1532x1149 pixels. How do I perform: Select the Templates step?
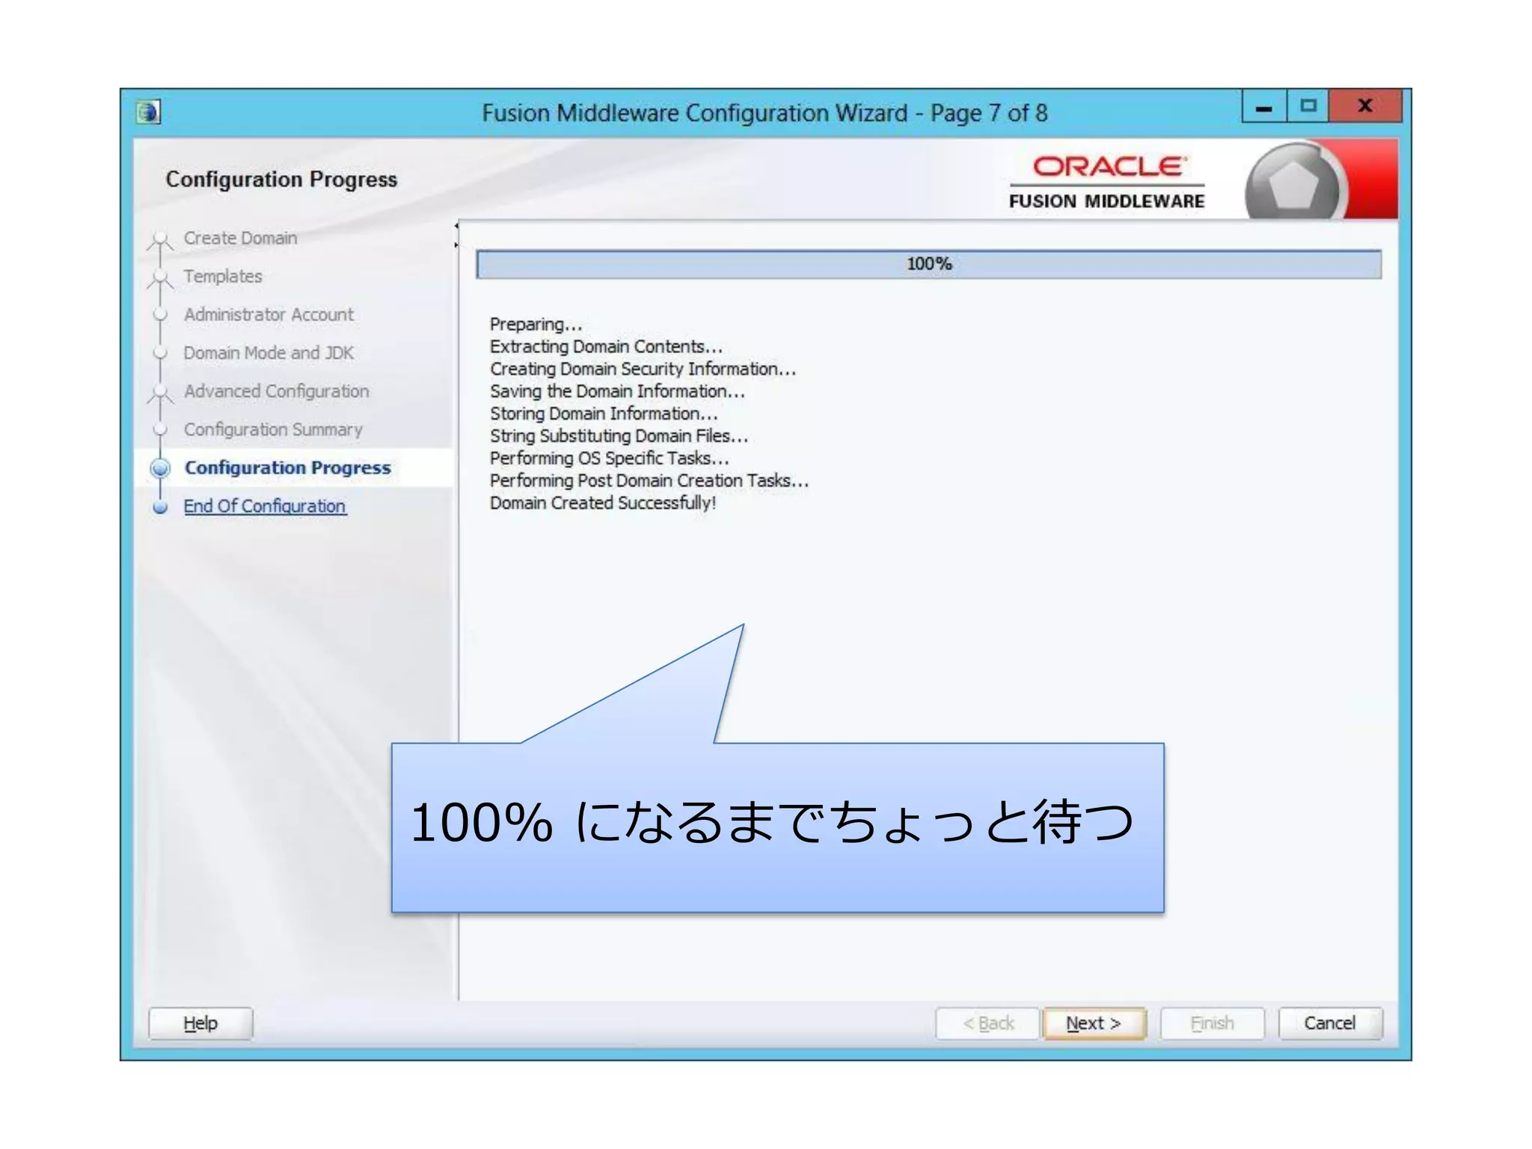[x=223, y=276]
